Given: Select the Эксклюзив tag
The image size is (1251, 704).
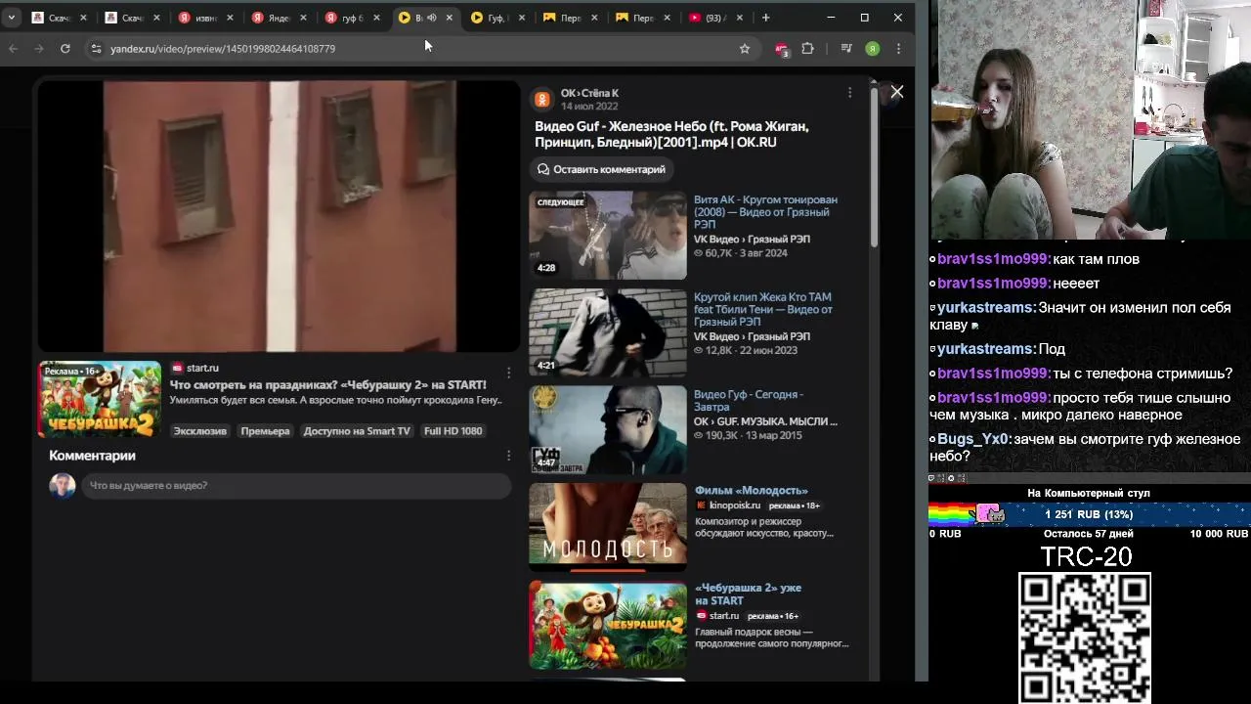Looking at the screenshot, I should tap(199, 431).
